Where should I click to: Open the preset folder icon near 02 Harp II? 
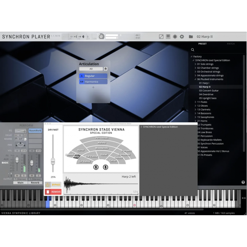(191, 36)
